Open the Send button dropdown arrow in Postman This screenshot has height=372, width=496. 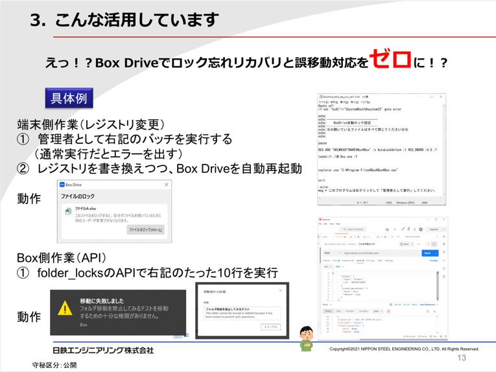[436, 253]
